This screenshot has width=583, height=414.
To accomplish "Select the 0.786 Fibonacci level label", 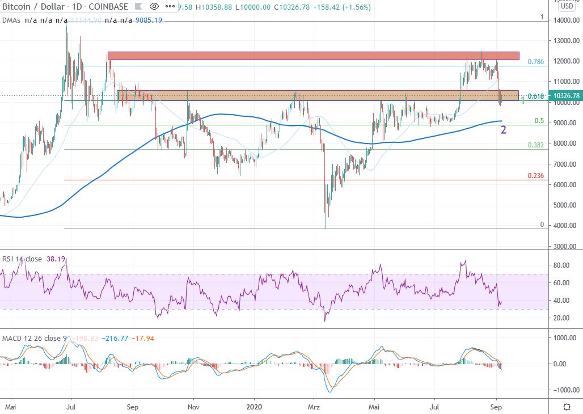I will [x=536, y=62].
